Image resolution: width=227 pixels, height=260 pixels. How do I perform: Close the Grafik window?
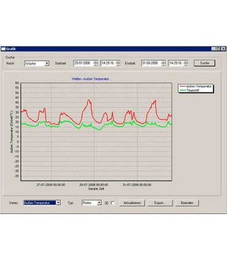(223, 49)
